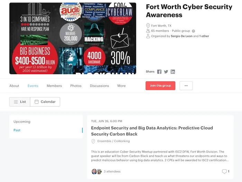Switch to List view
The image size is (242, 182).
(20, 102)
